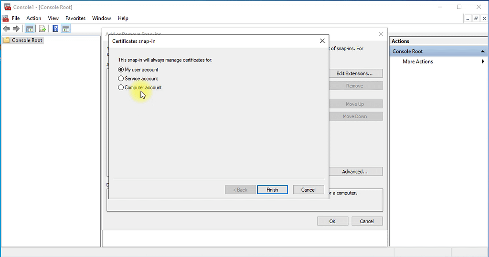Open the Action menu
489x257 pixels.
tap(34, 18)
